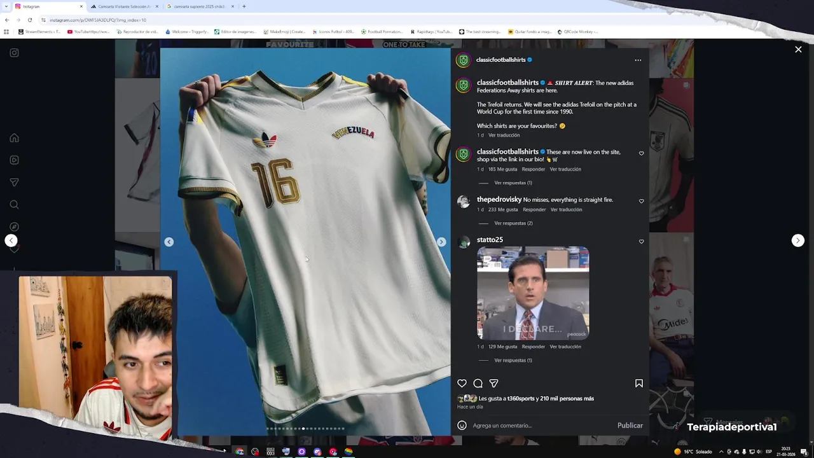
Task: Like thepedrovisky's comment
Action: 641,201
